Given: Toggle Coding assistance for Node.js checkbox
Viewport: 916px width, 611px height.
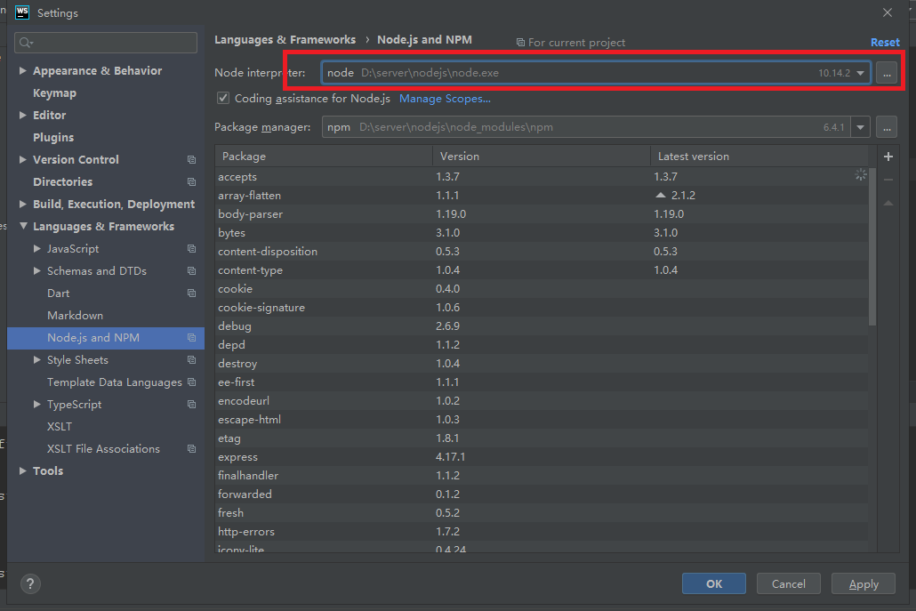Looking at the screenshot, I should 223,98.
